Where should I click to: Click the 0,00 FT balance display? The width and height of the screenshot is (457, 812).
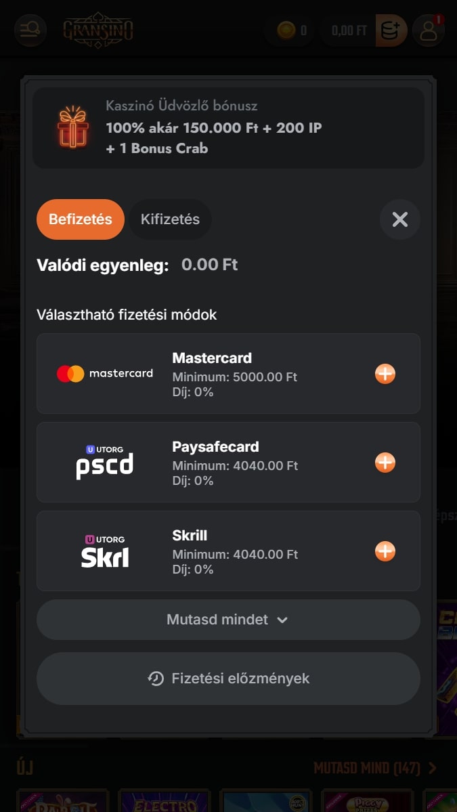click(349, 30)
